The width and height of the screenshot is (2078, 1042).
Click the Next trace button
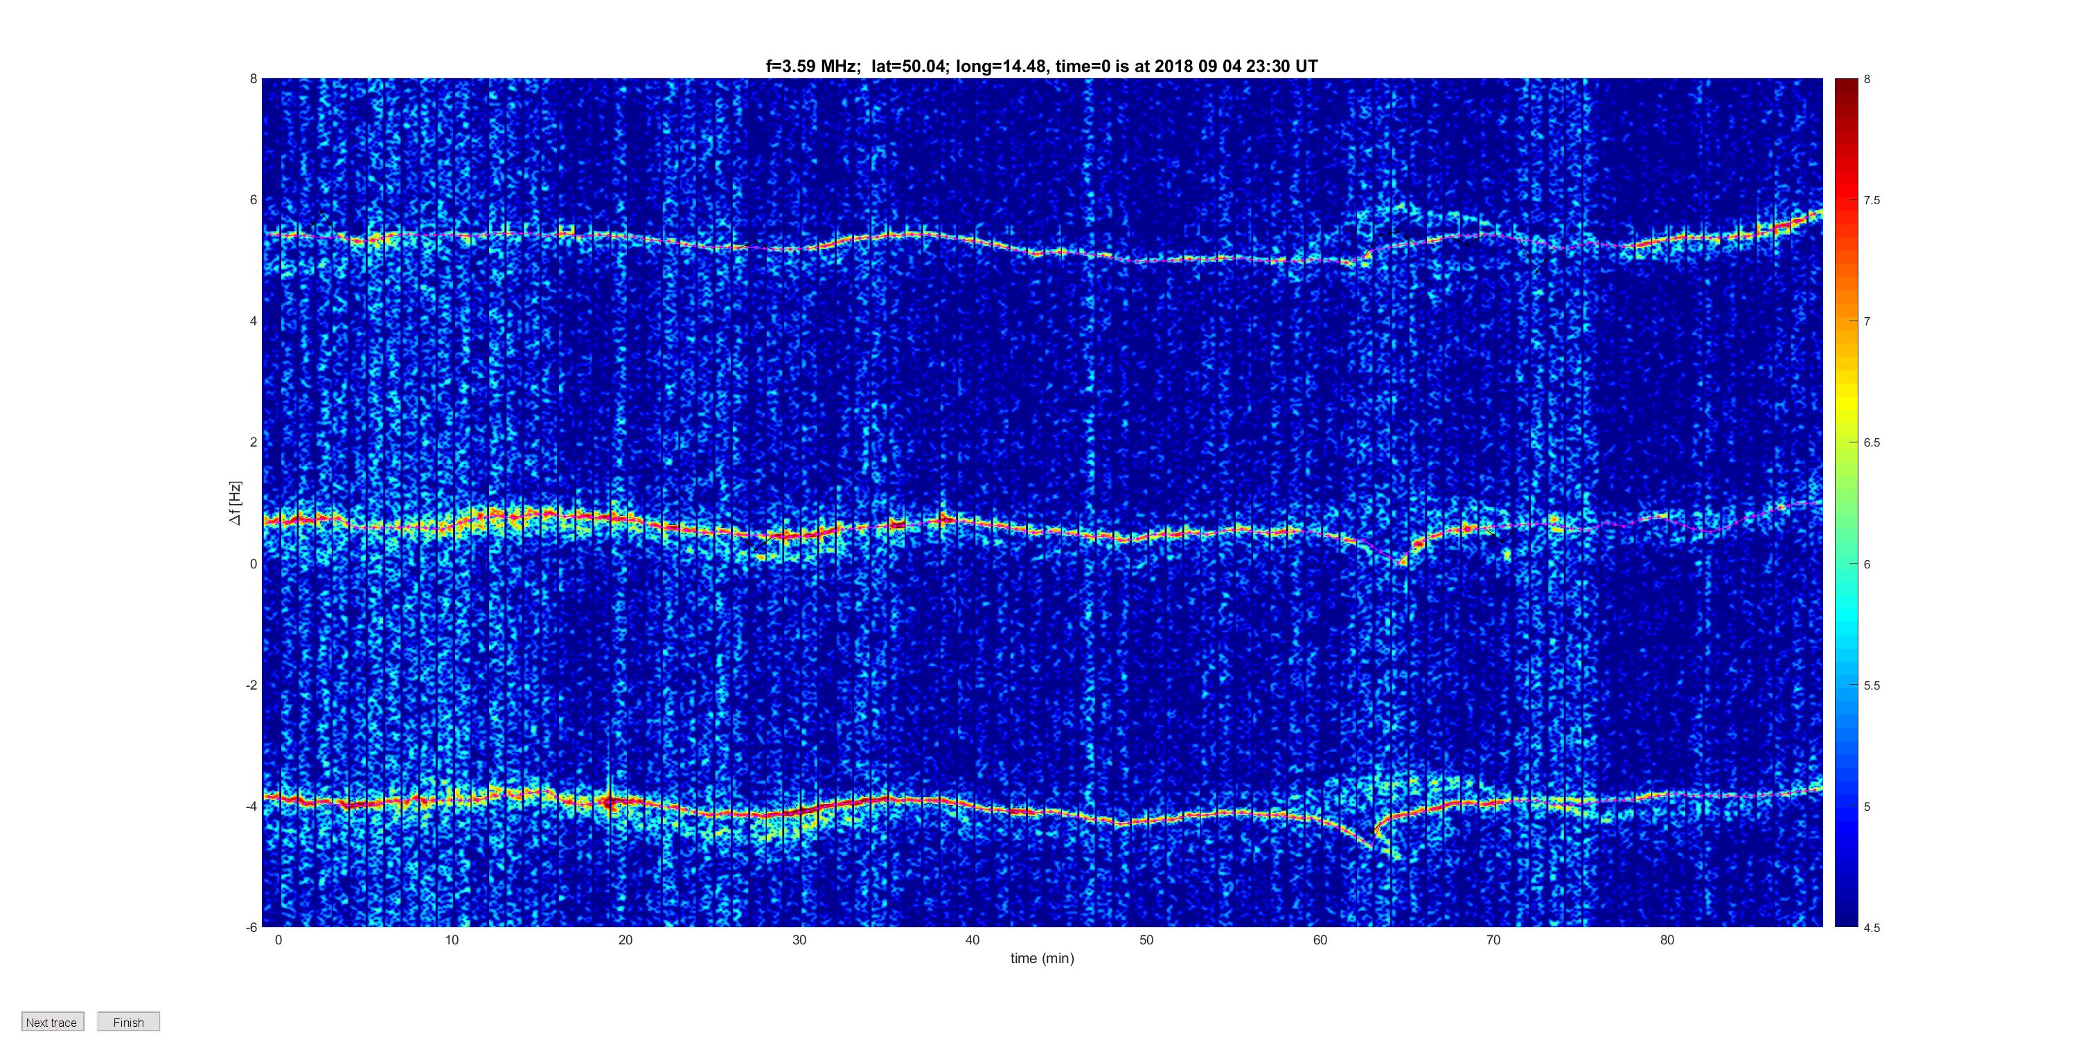[x=53, y=1022]
